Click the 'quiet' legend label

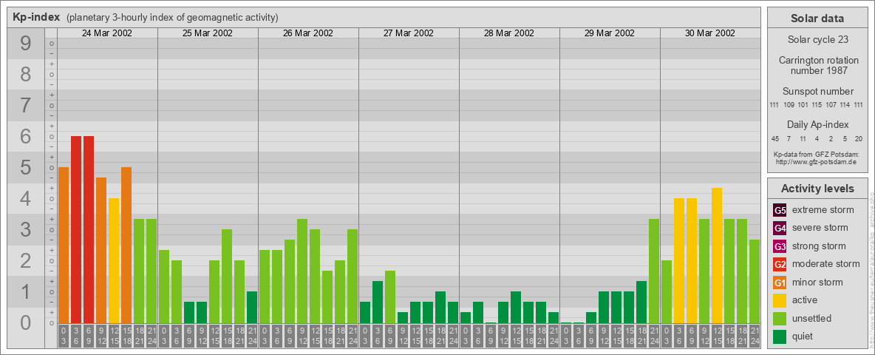[x=804, y=337]
